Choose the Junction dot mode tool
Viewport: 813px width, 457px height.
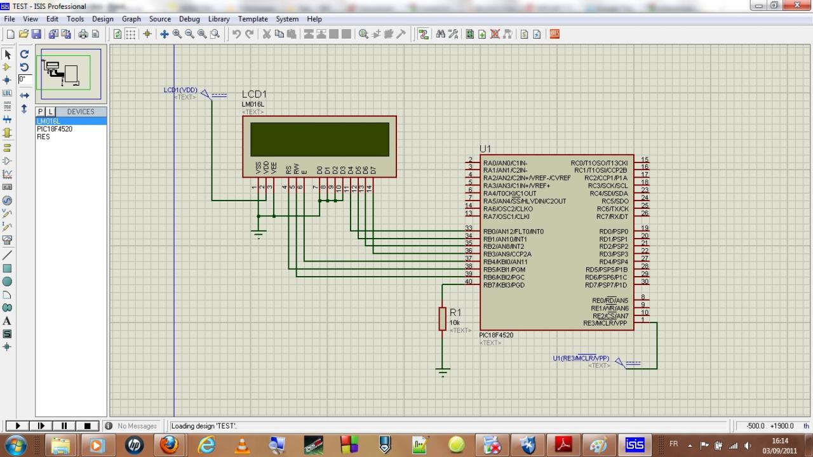(x=8, y=80)
